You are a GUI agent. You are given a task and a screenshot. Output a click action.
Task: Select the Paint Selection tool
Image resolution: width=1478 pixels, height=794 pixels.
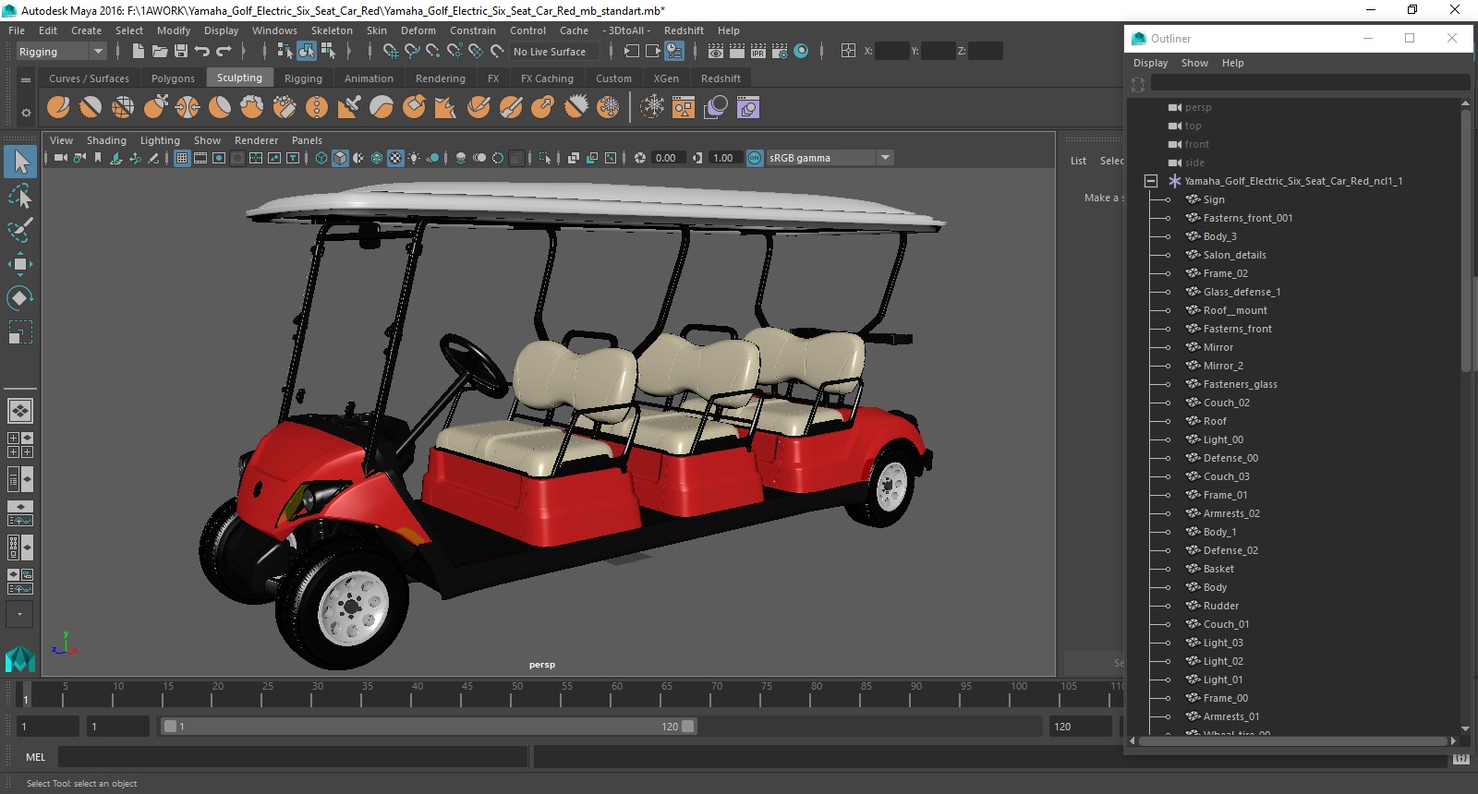pyautogui.click(x=20, y=230)
